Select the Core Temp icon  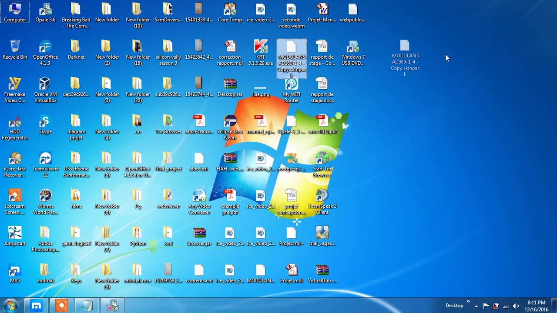pos(230,13)
